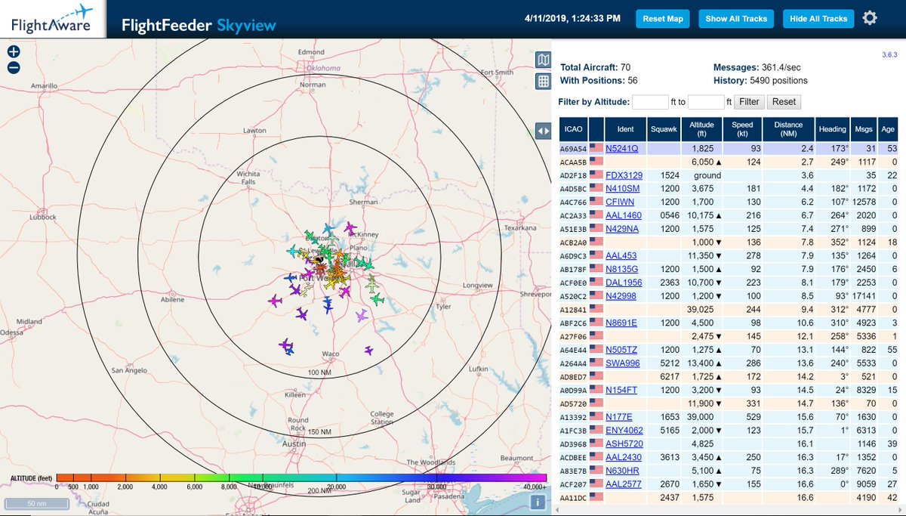The image size is (906, 516).
Task: Sort table by Speed column
Action: (742, 129)
